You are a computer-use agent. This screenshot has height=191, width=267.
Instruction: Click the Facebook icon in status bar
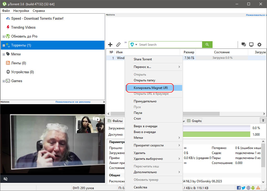click(238, 188)
